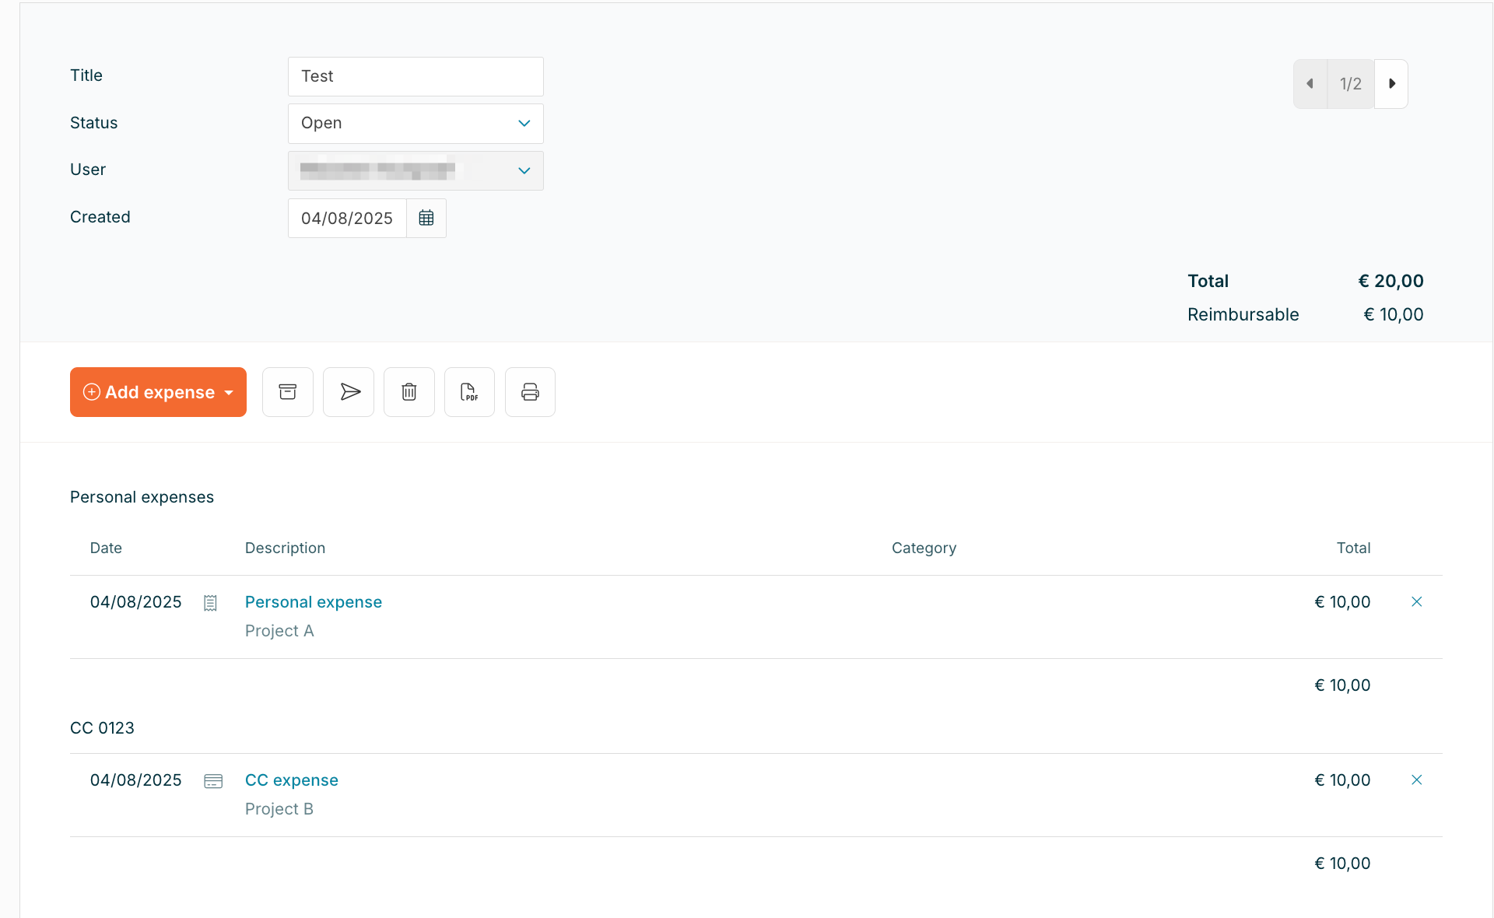Open the calendar picker for Created date
The width and height of the screenshot is (1494, 918).
click(426, 219)
